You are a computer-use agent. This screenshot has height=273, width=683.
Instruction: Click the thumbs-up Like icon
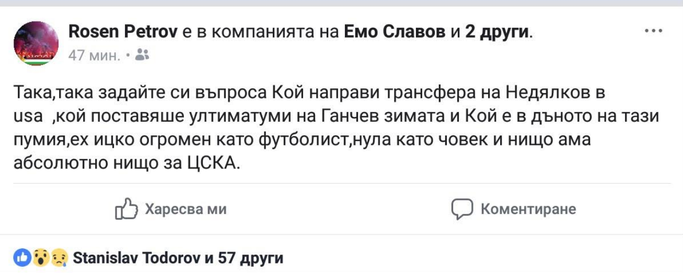[x=126, y=210]
